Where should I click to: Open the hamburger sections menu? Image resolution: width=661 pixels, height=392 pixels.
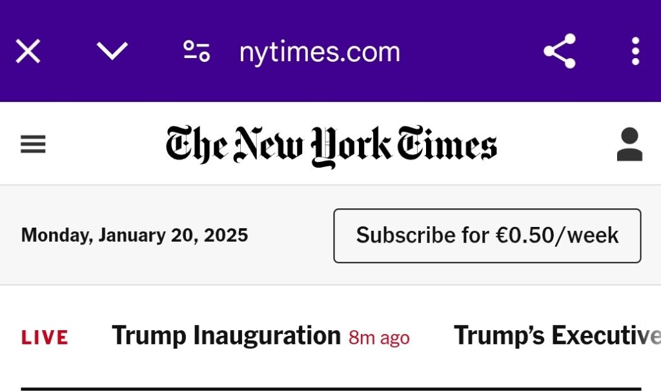tap(33, 144)
